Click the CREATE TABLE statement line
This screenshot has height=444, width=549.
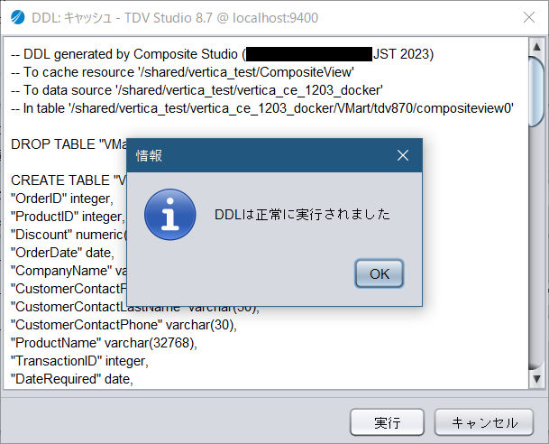(69, 180)
